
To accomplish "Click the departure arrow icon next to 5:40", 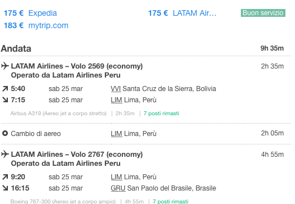I will (x=5, y=88).
